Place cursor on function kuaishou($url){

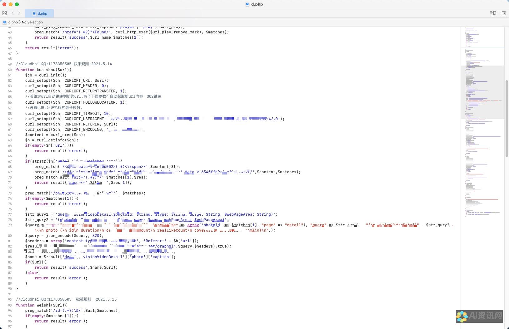44,70
